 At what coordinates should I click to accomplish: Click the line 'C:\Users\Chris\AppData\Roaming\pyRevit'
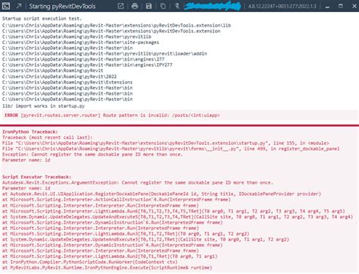(52, 71)
